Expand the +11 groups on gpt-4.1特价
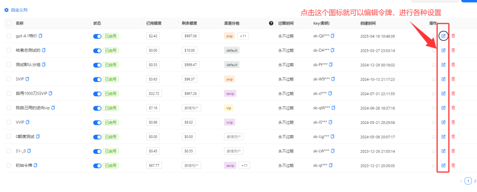The image size is (477, 192). (x=243, y=36)
